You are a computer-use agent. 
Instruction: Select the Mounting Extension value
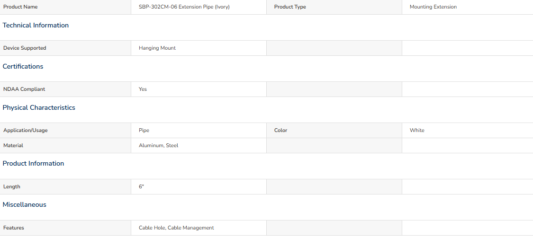(x=433, y=7)
